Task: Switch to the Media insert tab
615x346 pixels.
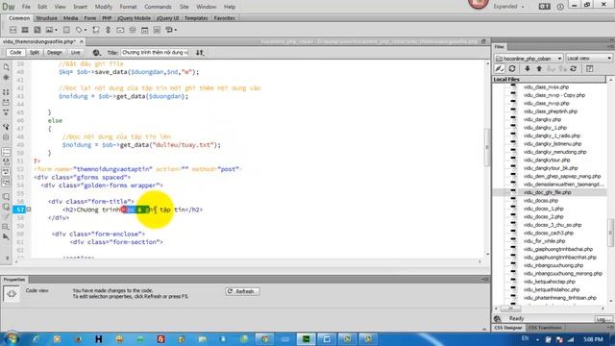Action: [70, 18]
